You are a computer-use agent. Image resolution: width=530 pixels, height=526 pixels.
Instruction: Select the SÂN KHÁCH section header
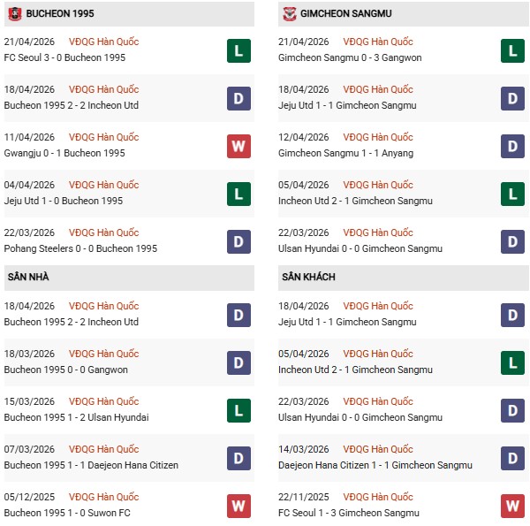(x=308, y=278)
